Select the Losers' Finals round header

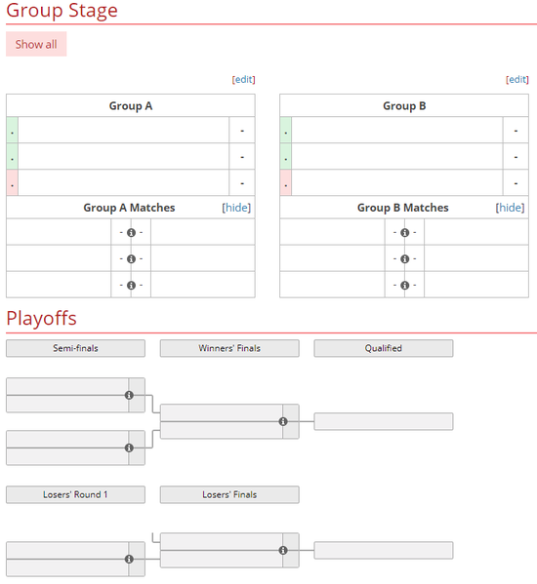tap(229, 494)
